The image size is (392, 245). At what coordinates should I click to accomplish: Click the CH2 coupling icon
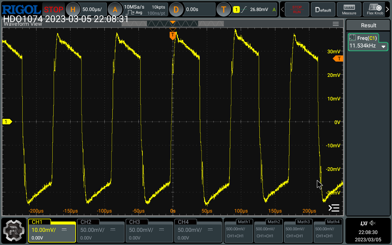click(113, 230)
